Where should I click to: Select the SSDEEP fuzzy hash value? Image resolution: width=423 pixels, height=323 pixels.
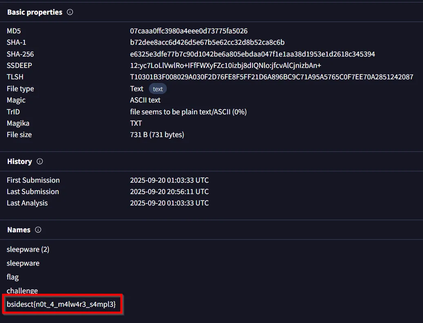click(225, 65)
